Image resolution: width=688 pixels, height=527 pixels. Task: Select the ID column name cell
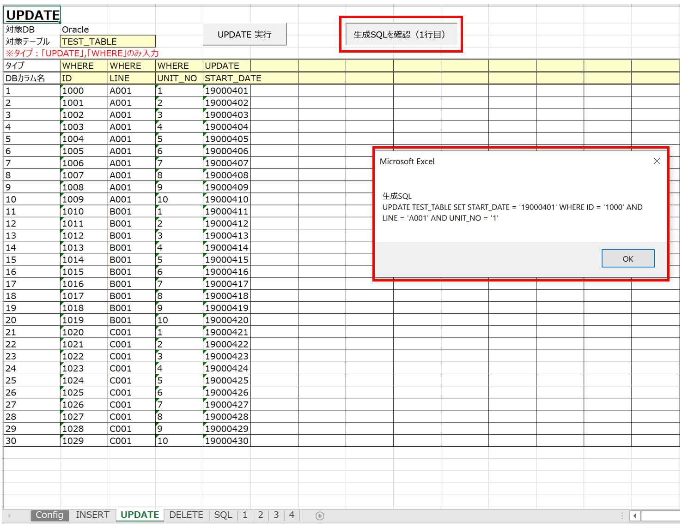click(x=84, y=78)
